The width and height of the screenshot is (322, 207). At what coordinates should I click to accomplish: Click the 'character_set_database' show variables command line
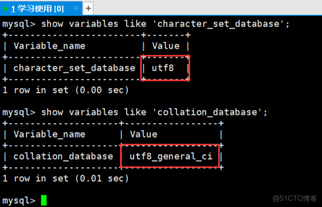pos(165,24)
